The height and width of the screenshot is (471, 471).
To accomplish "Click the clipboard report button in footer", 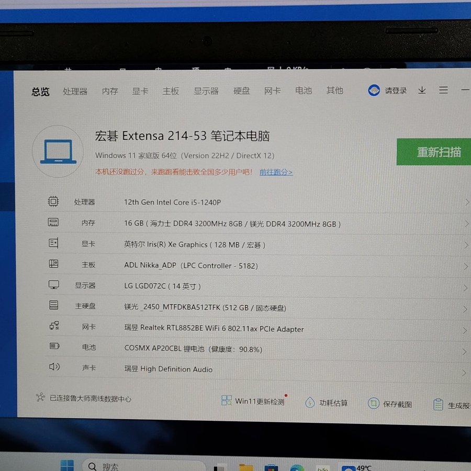I will point(452,405).
